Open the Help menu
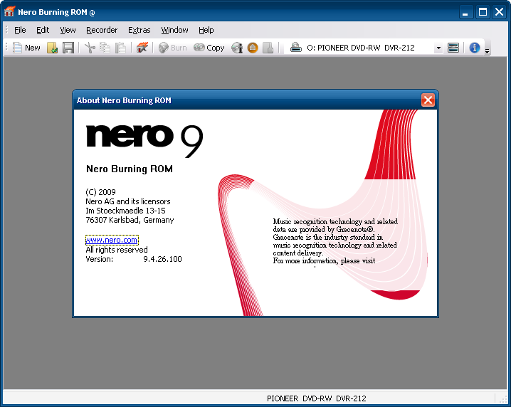The height and width of the screenshot is (407, 511). click(x=206, y=30)
